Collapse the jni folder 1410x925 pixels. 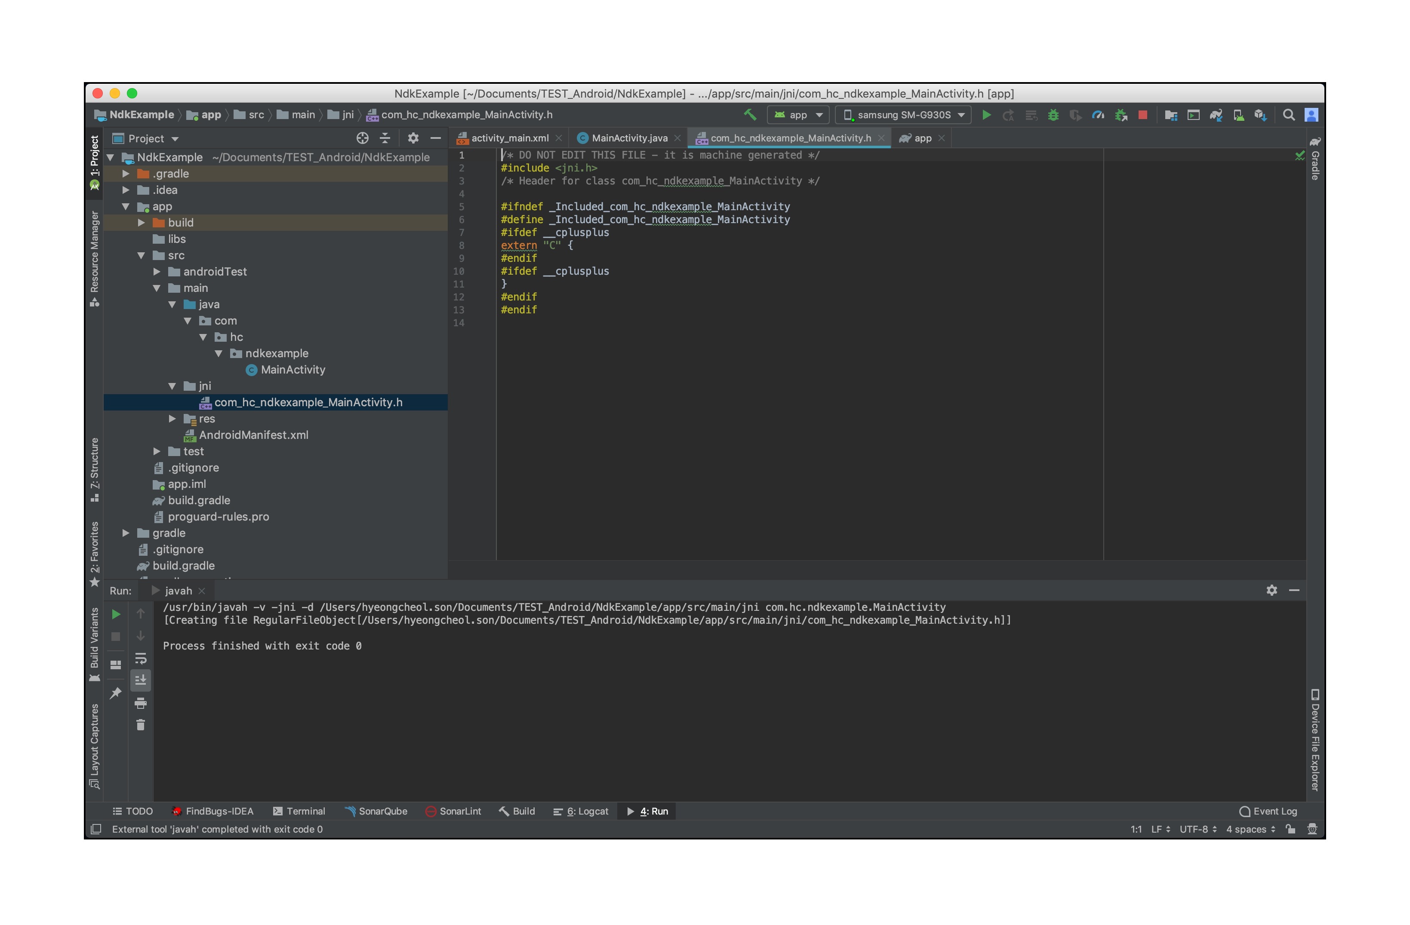172,386
